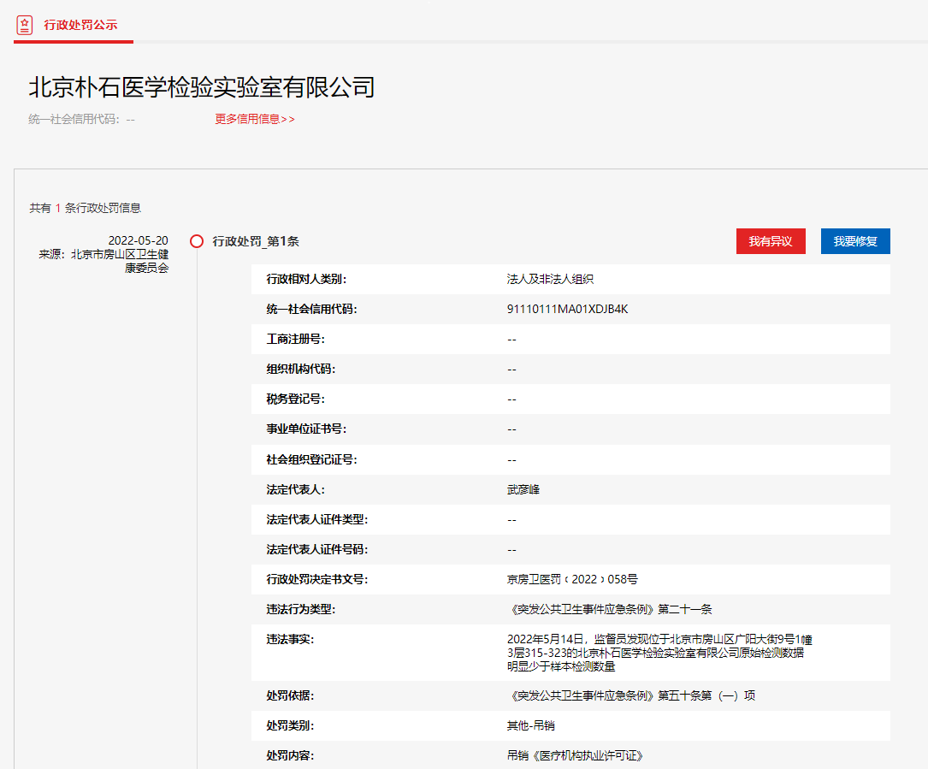The width and height of the screenshot is (928, 769).
Task: Click the 《突发公共卫生事件应急条例》第二十一条 violation type value
Action: (x=609, y=609)
